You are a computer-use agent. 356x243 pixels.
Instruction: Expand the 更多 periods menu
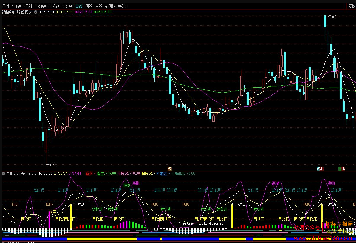click(x=122, y=6)
